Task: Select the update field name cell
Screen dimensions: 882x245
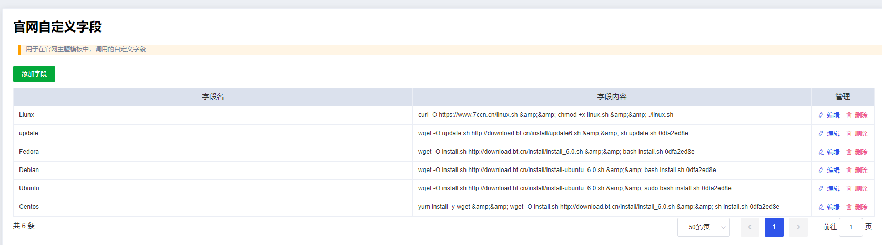Action: [213, 134]
